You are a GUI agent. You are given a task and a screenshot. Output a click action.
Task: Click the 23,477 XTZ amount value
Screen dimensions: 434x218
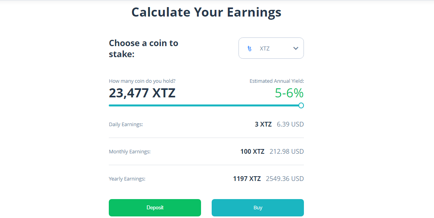coord(142,93)
